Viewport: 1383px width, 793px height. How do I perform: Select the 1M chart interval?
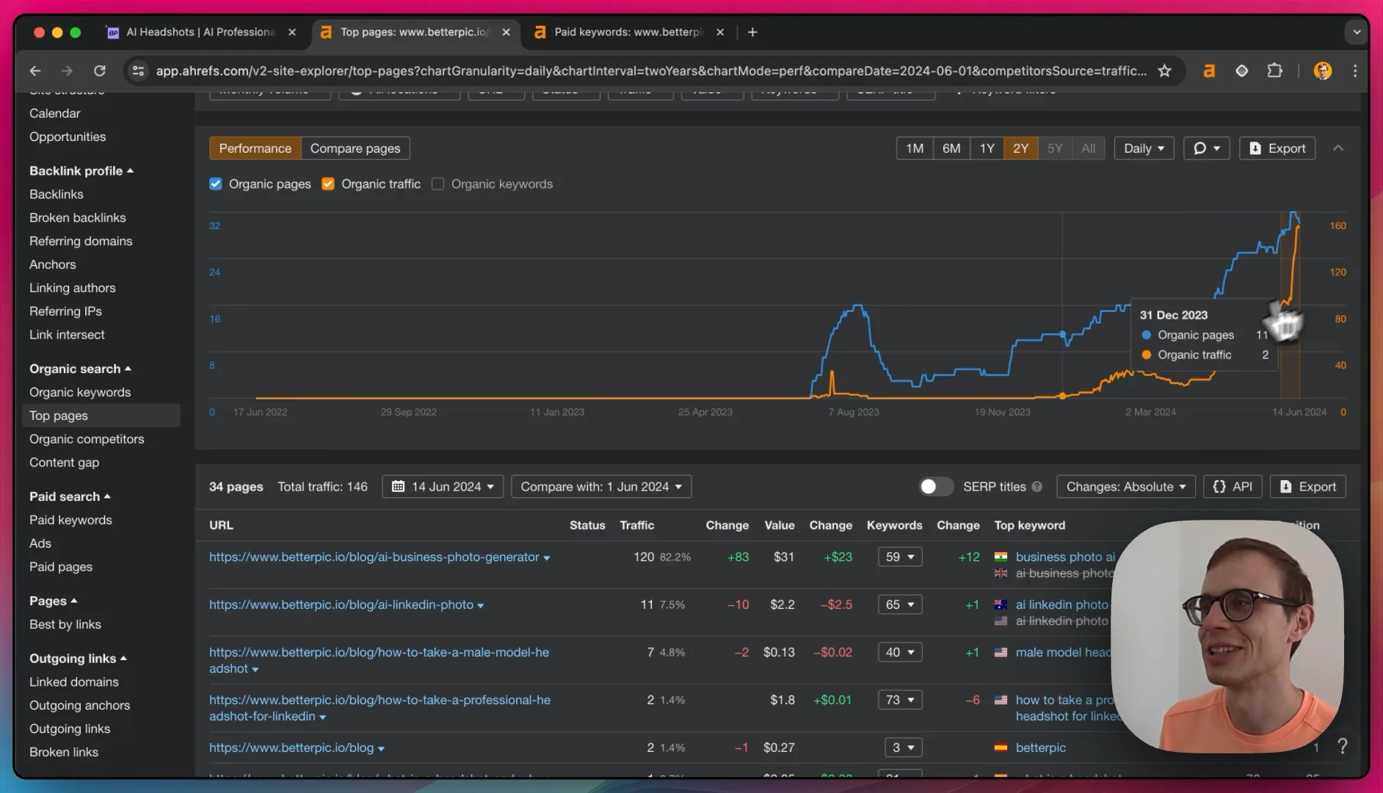coord(915,148)
